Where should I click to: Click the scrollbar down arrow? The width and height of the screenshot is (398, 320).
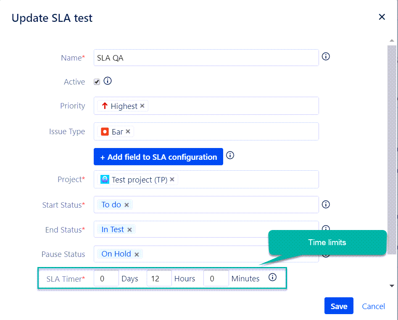coord(392,286)
